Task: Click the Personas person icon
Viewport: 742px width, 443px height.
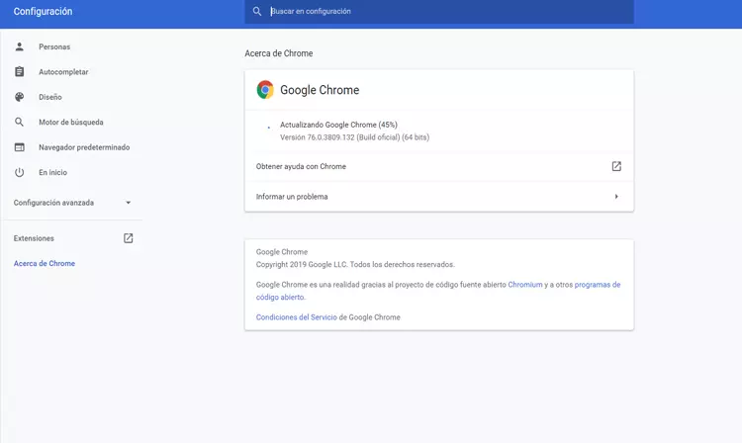Action: pos(19,46)
